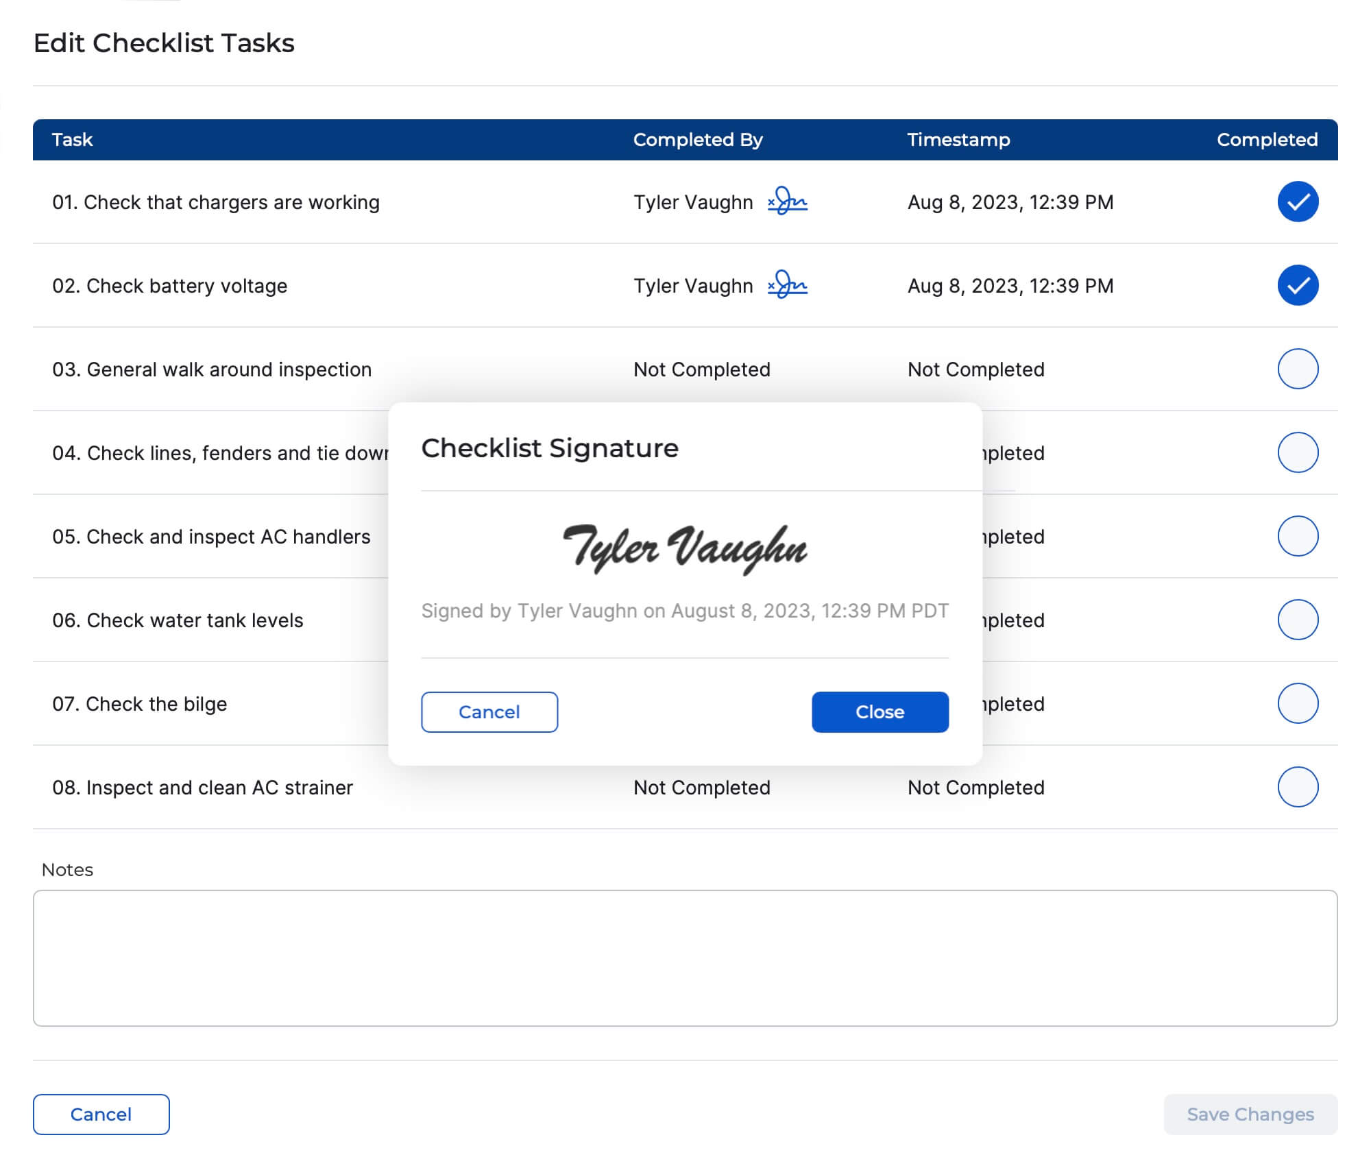Open signature icon for battery voltage task

coord(787,285)
